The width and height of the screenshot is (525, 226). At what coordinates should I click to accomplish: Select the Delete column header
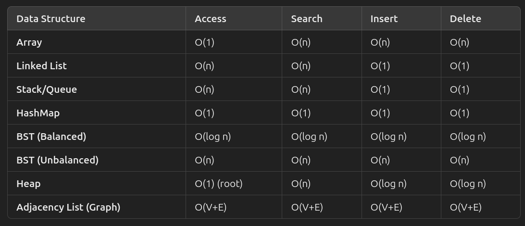[x=465, y=19]
